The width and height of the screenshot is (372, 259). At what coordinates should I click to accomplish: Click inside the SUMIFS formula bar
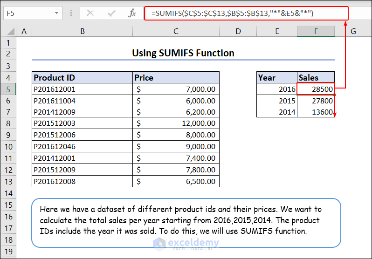pos(246,14)
